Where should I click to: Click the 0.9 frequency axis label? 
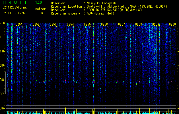coord(2,66)
